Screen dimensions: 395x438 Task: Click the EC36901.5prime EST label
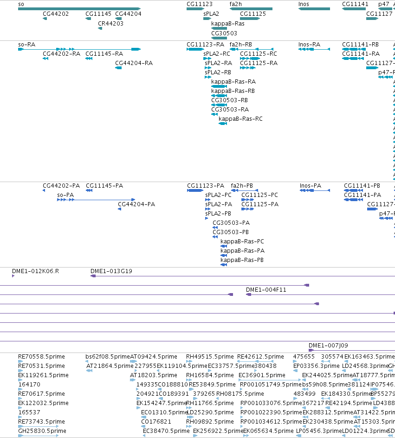click(262, 375)
